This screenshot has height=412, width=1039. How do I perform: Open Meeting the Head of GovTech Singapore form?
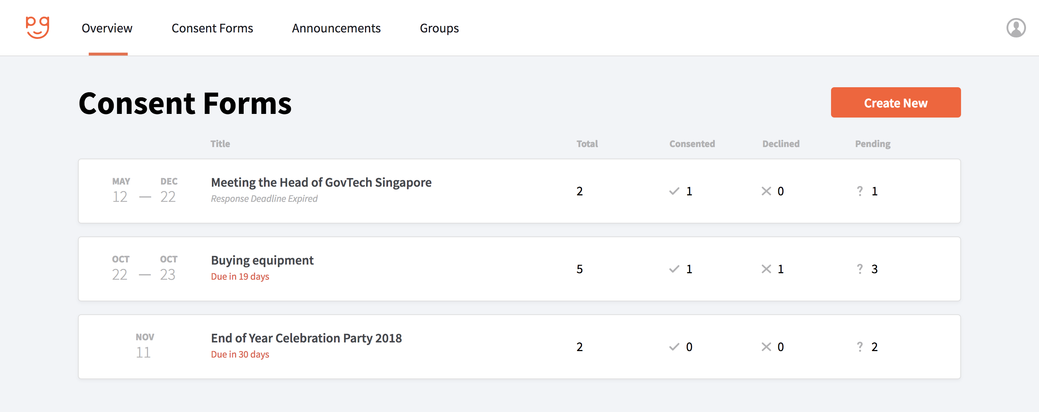click(x=321, y=182)
